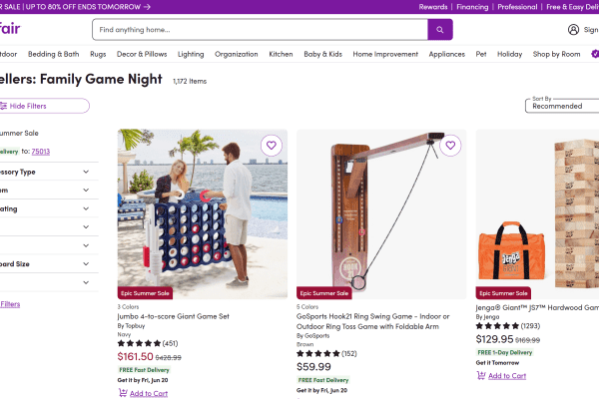Expand the Board Size filter
599x399 pixels.
click(x=49, y=263)
